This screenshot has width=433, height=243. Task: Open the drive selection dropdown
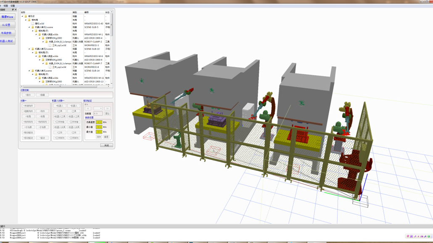pos(98,108)
